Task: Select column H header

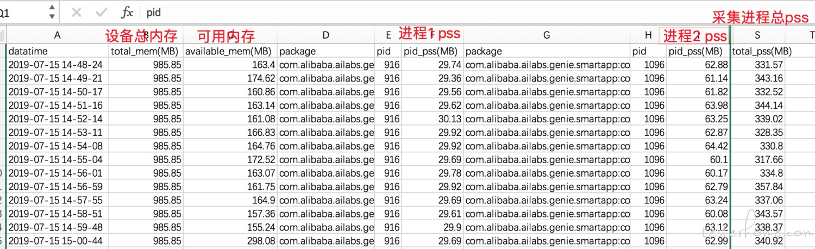Action: point(648,35)
